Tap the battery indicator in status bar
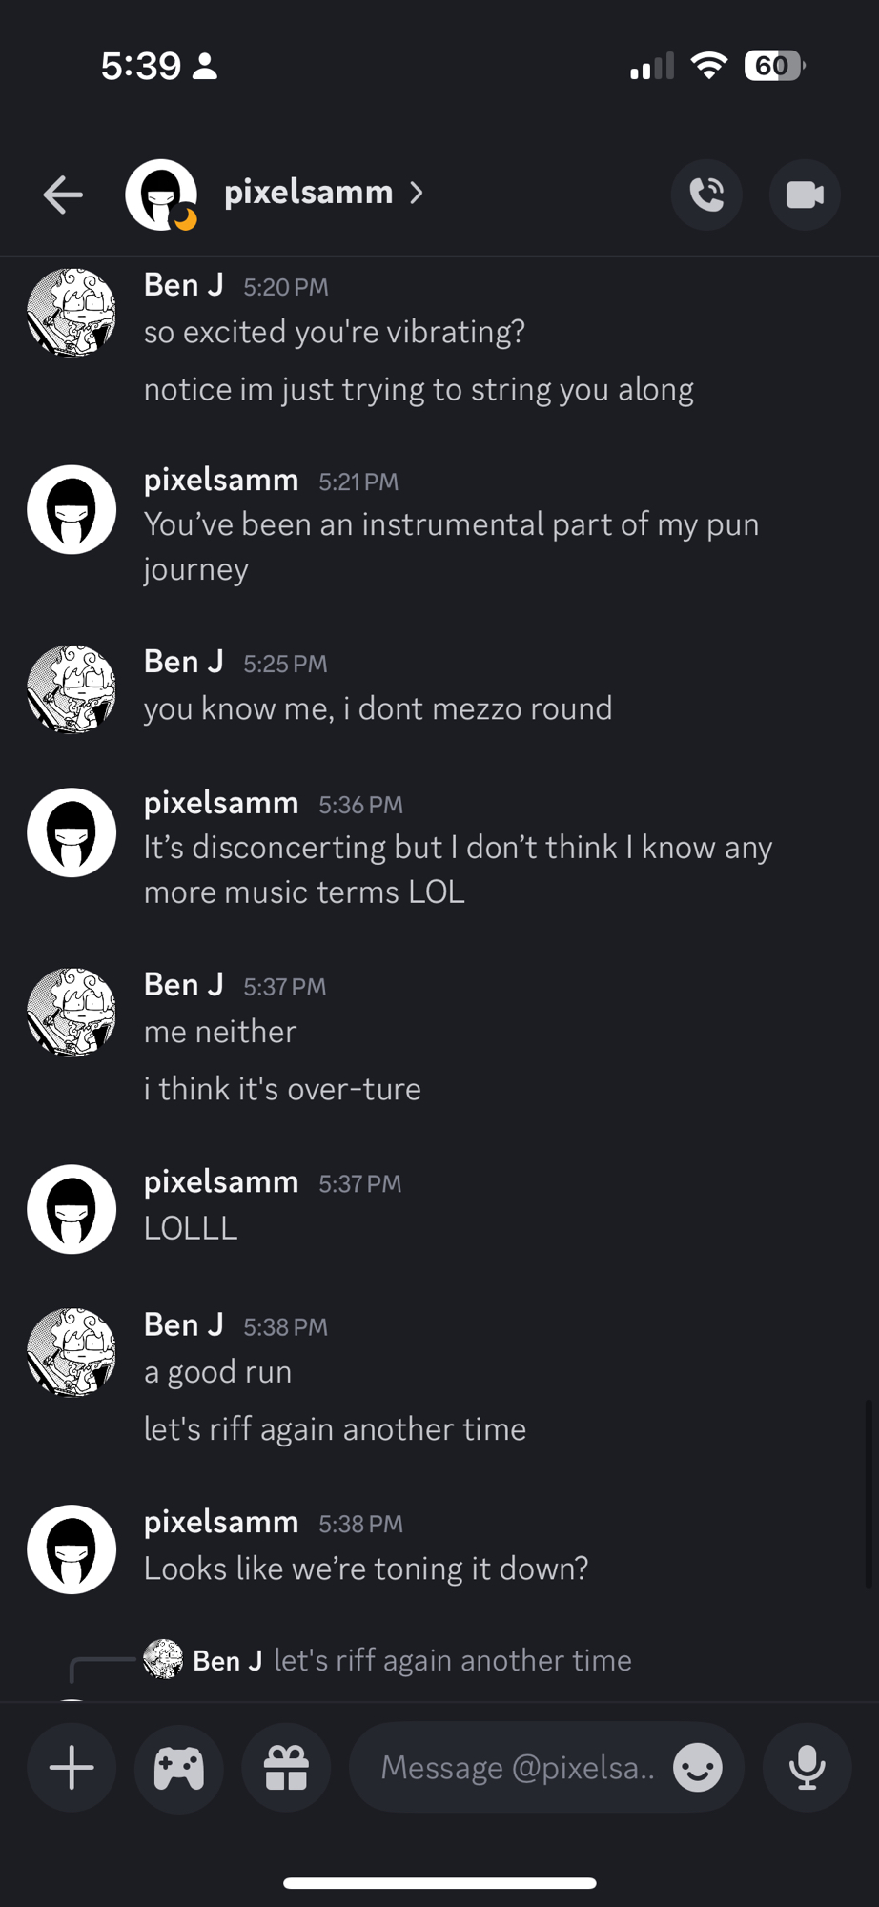The width and height of the screenshot is (879, 1907). (773, 66)
